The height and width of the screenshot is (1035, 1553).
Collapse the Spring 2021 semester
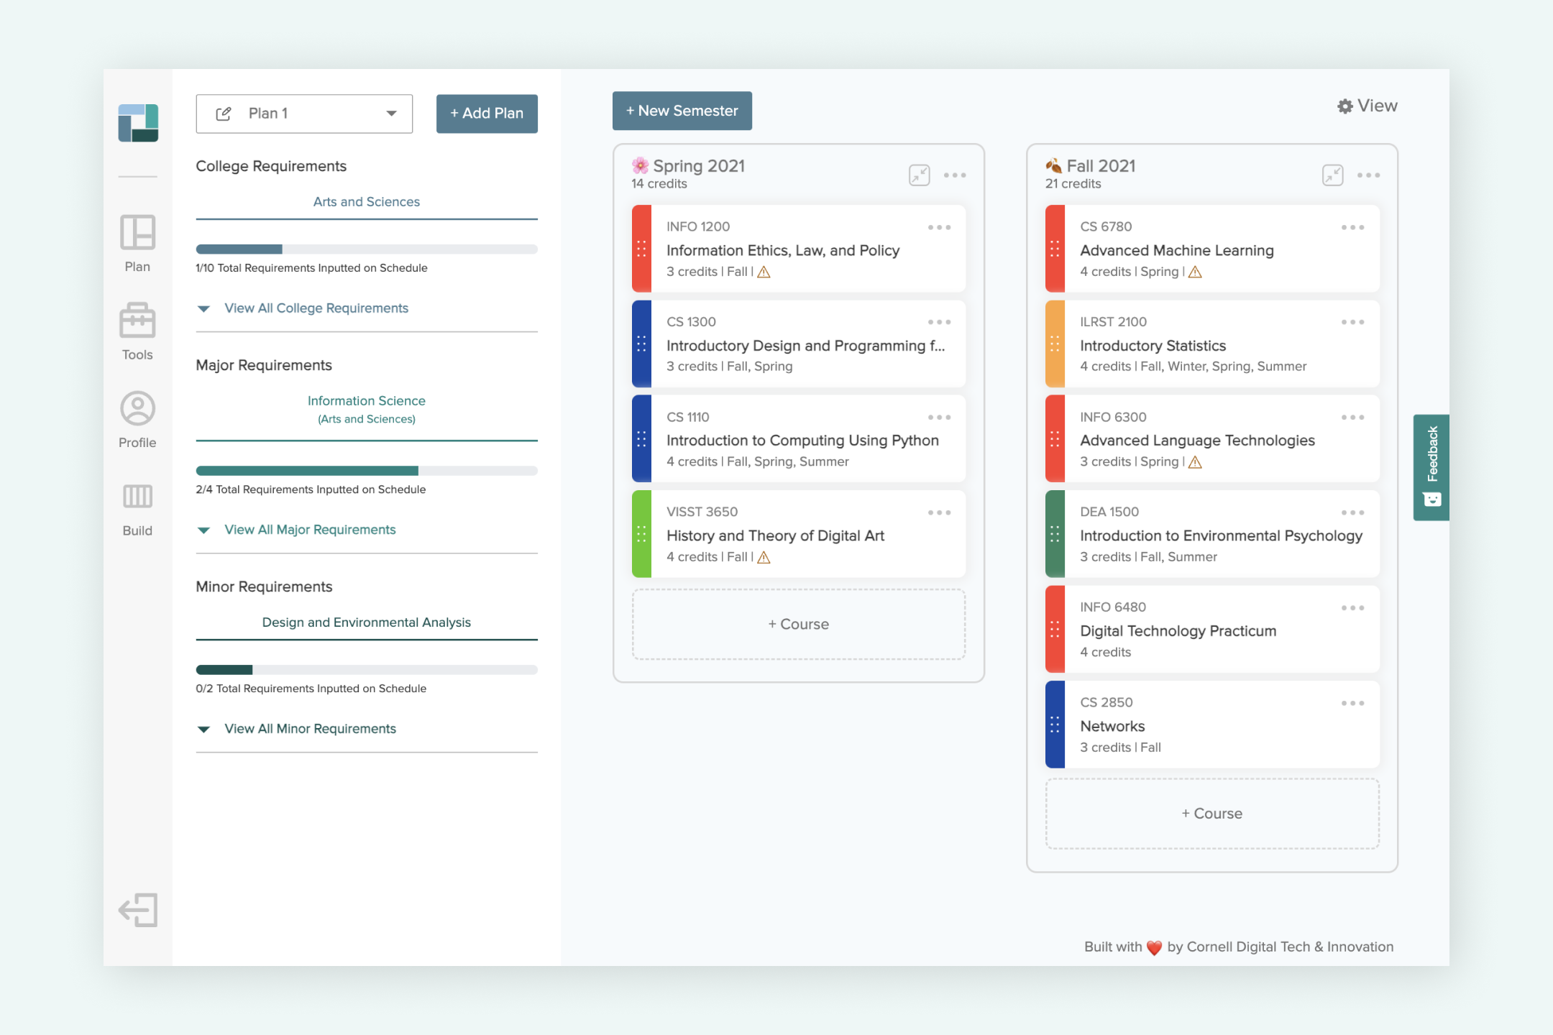tap(919, 175)
